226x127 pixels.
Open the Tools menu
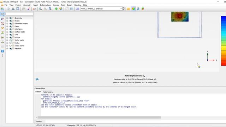tap(63, 5)
